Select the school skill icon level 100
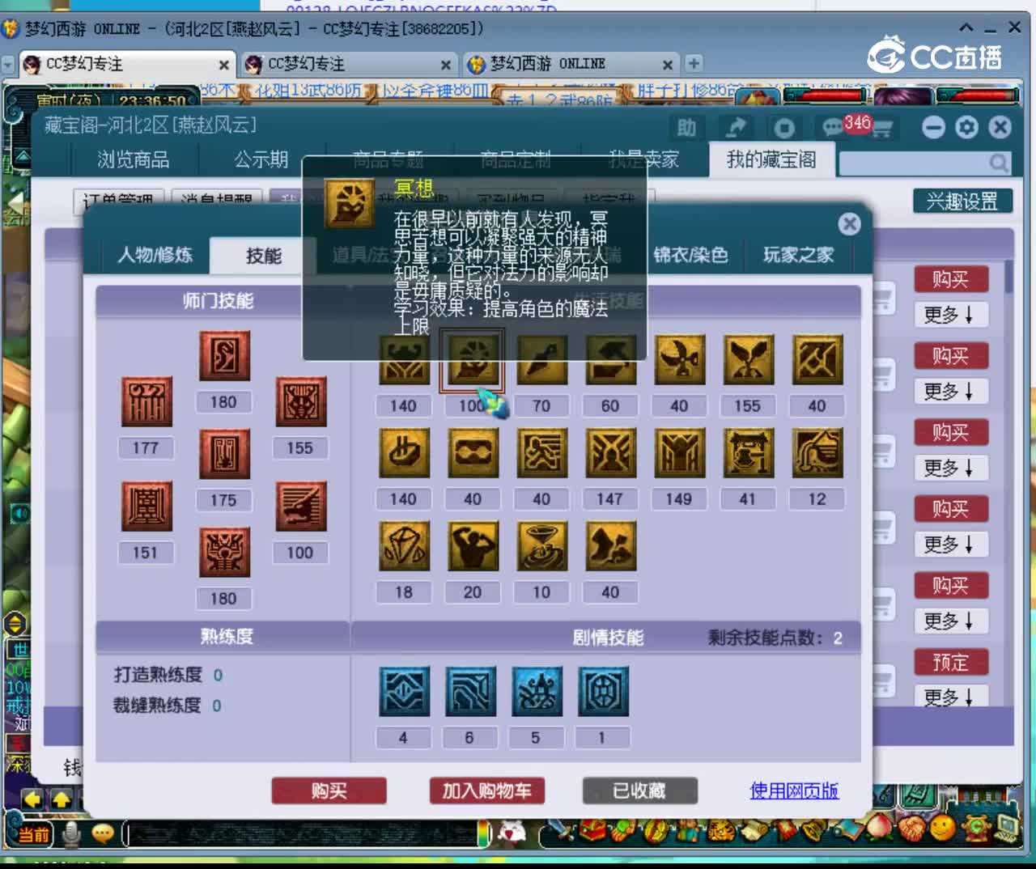1036x869 pixels. [300, 507]
